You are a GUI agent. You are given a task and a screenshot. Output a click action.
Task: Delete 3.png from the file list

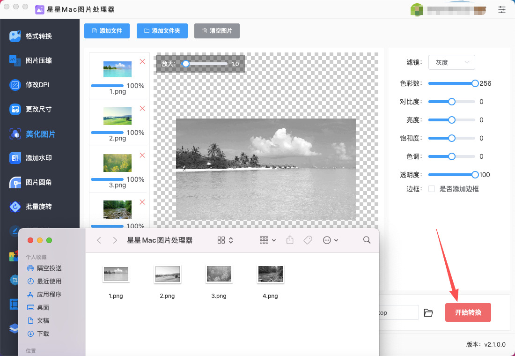pos(142,156)
